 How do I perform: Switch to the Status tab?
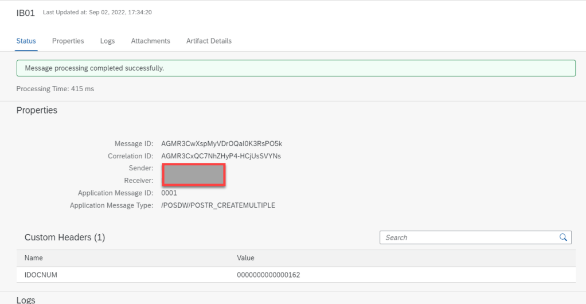26,41
